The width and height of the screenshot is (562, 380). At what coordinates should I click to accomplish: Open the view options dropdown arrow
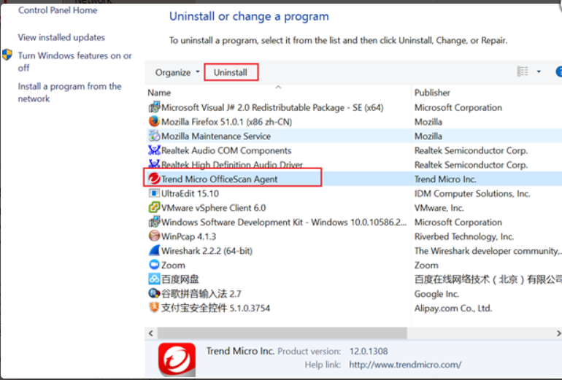pos(539,71)
